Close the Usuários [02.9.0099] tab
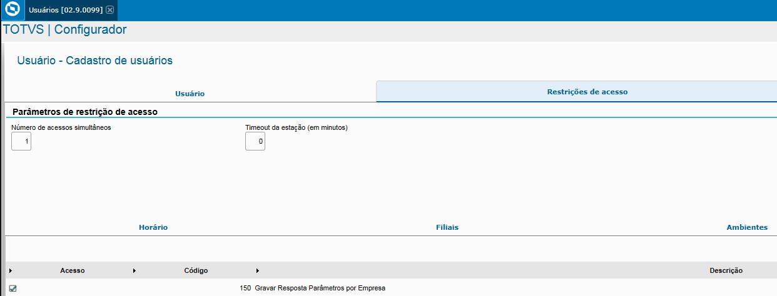 109,10
